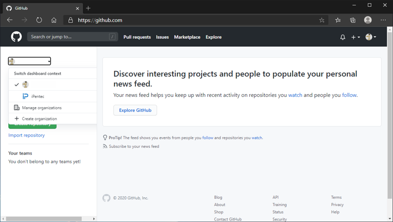Open the Shop footer link
Screen dimensions: 393x222
[x=219, y=212]
